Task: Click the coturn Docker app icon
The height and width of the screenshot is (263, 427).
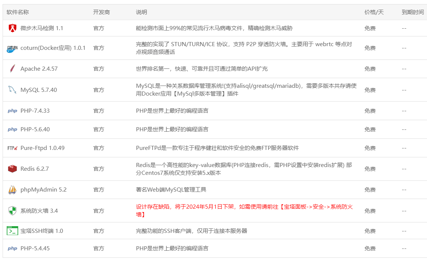Action: pos(12,48)
